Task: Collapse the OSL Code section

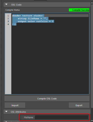Action: [x=6, y=5]
